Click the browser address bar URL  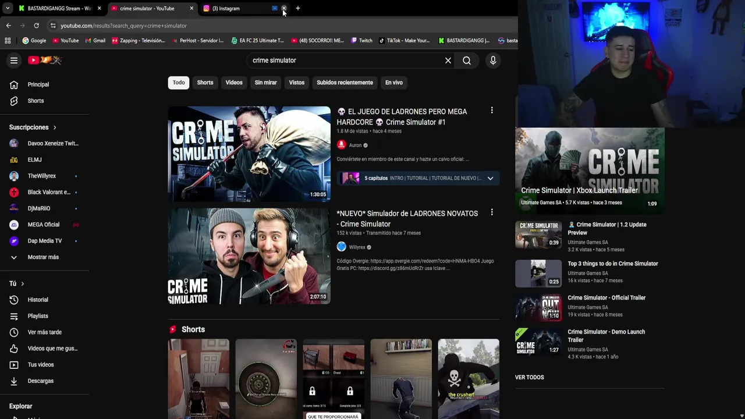pyautogui.click(x=123, y=26)
